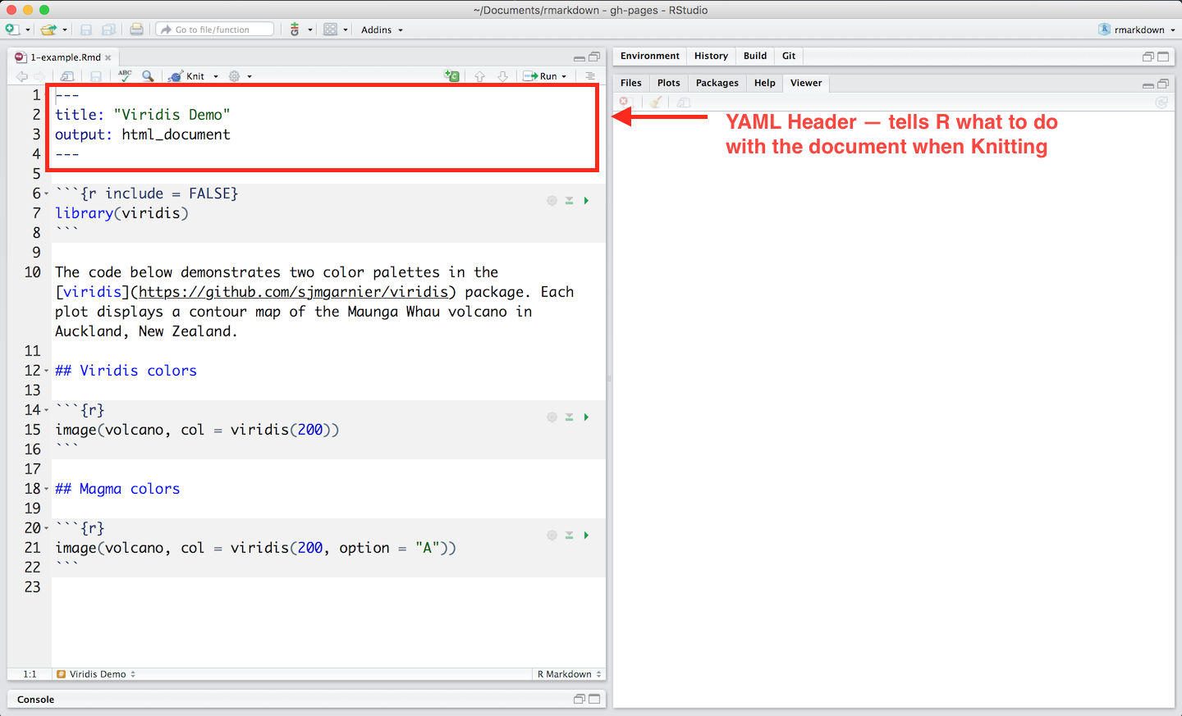Minimize the source editor pane
Image resolution: width=1182 pixels, height=716 pixels.
coord(580,57)
